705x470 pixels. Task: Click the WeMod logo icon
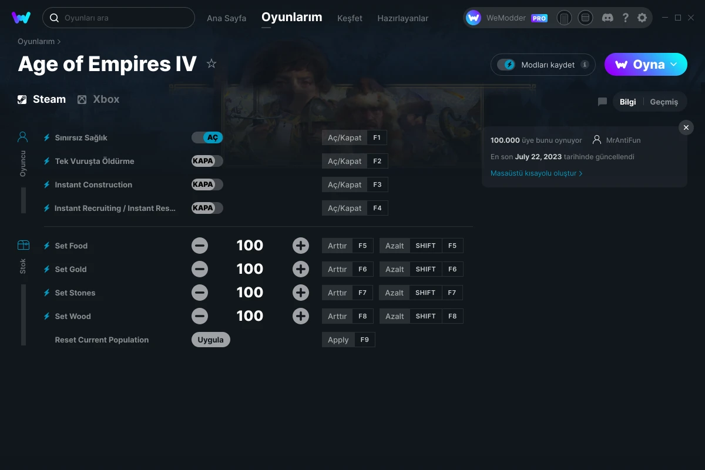[21, 18]
